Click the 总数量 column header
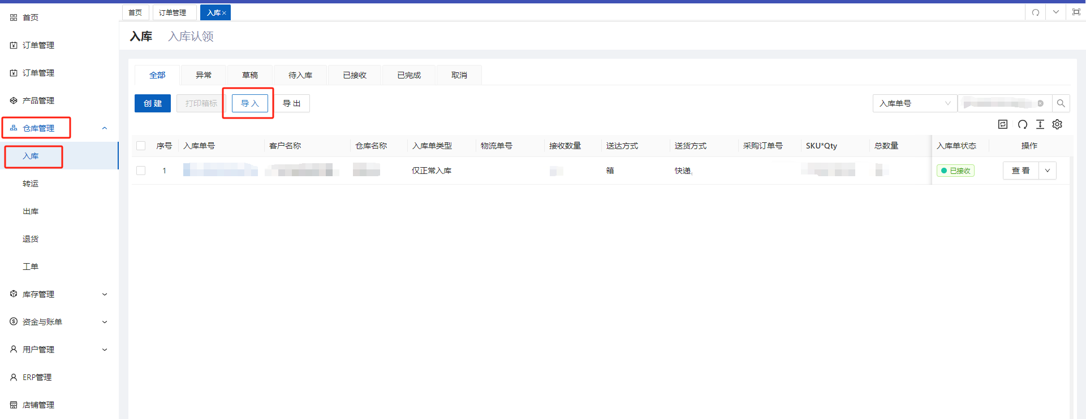The width and height of the screenshot is (1086, 419). click(886, 146)
